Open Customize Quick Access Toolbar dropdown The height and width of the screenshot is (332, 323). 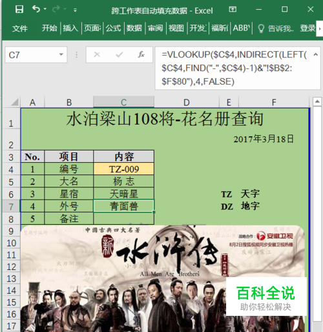pos(75,10)
